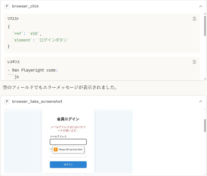Open the 会員ログイン screenshot thumbnail

coord(68,142)
